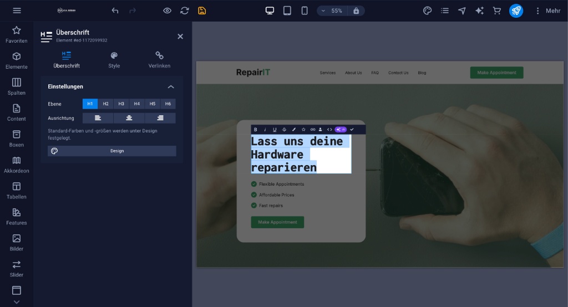Click the Design button in settings
The width and height of the screenshot is (568, 307).
(112, 151)
